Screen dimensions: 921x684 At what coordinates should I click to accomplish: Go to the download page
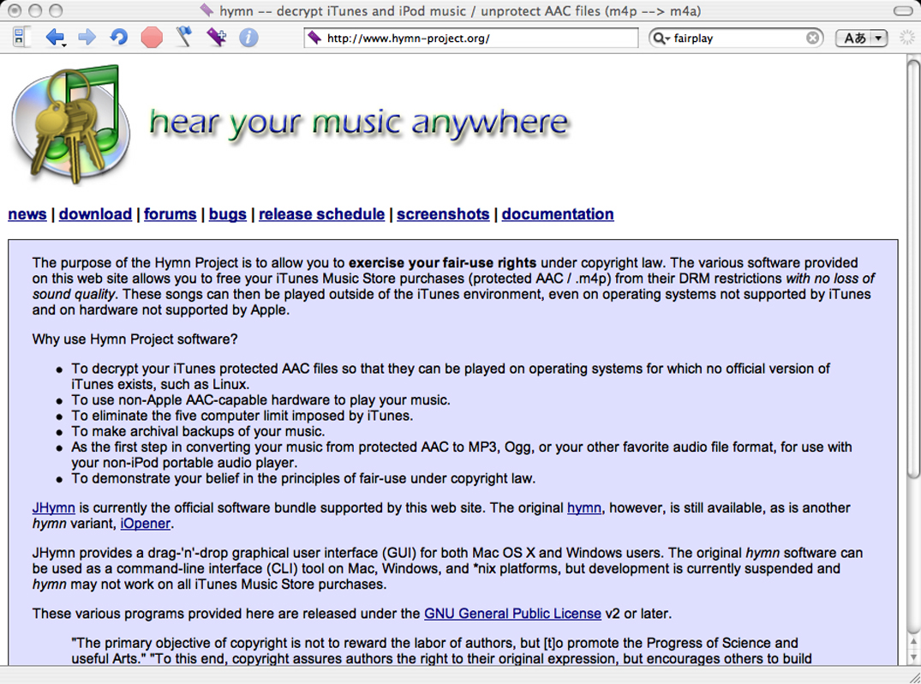point(95,214)
